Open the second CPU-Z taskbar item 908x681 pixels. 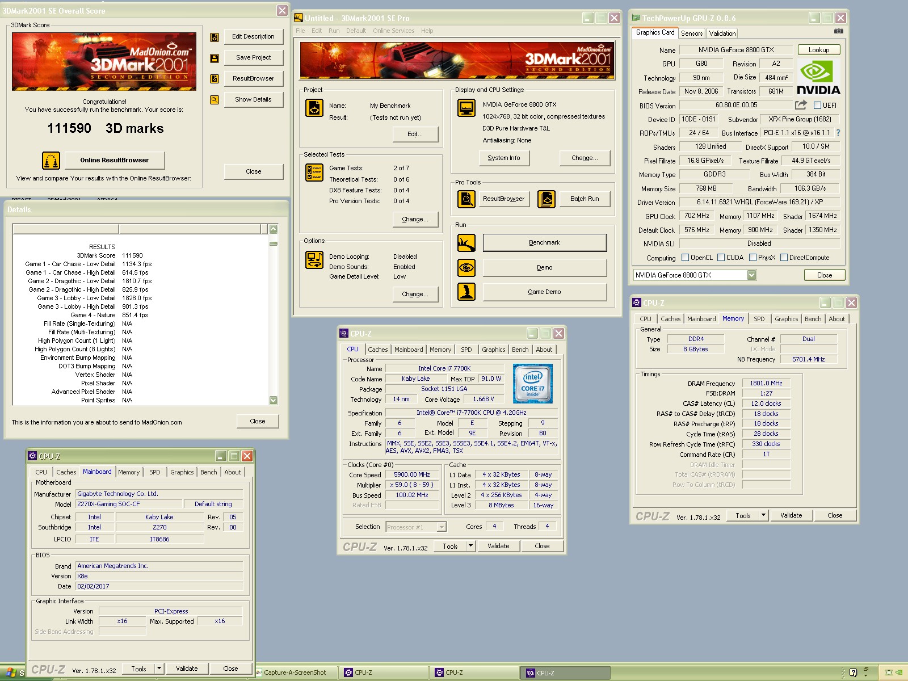[x=473, y=673]
